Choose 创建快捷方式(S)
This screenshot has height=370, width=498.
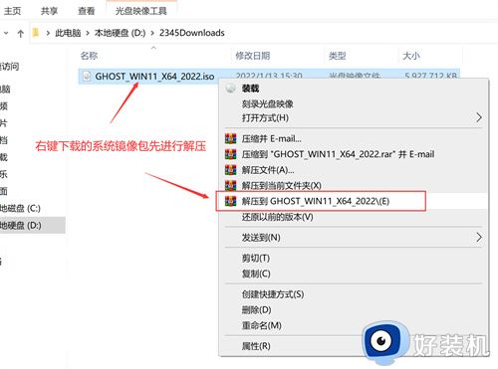point(273,294)
